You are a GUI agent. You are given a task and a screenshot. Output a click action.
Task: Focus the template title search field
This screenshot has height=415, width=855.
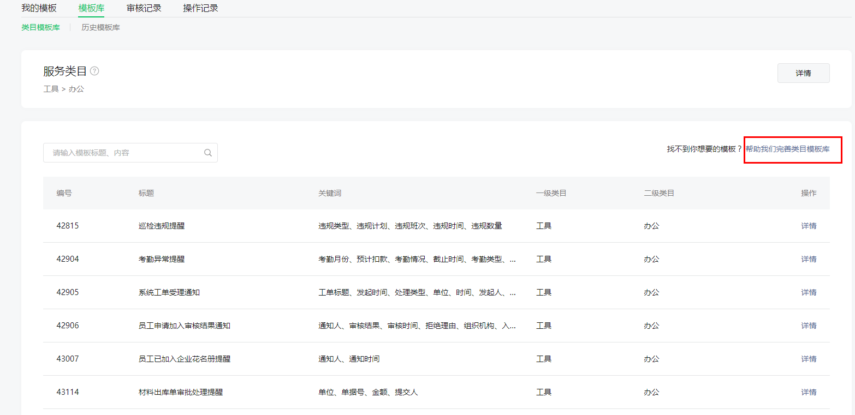tap(123, 153)
